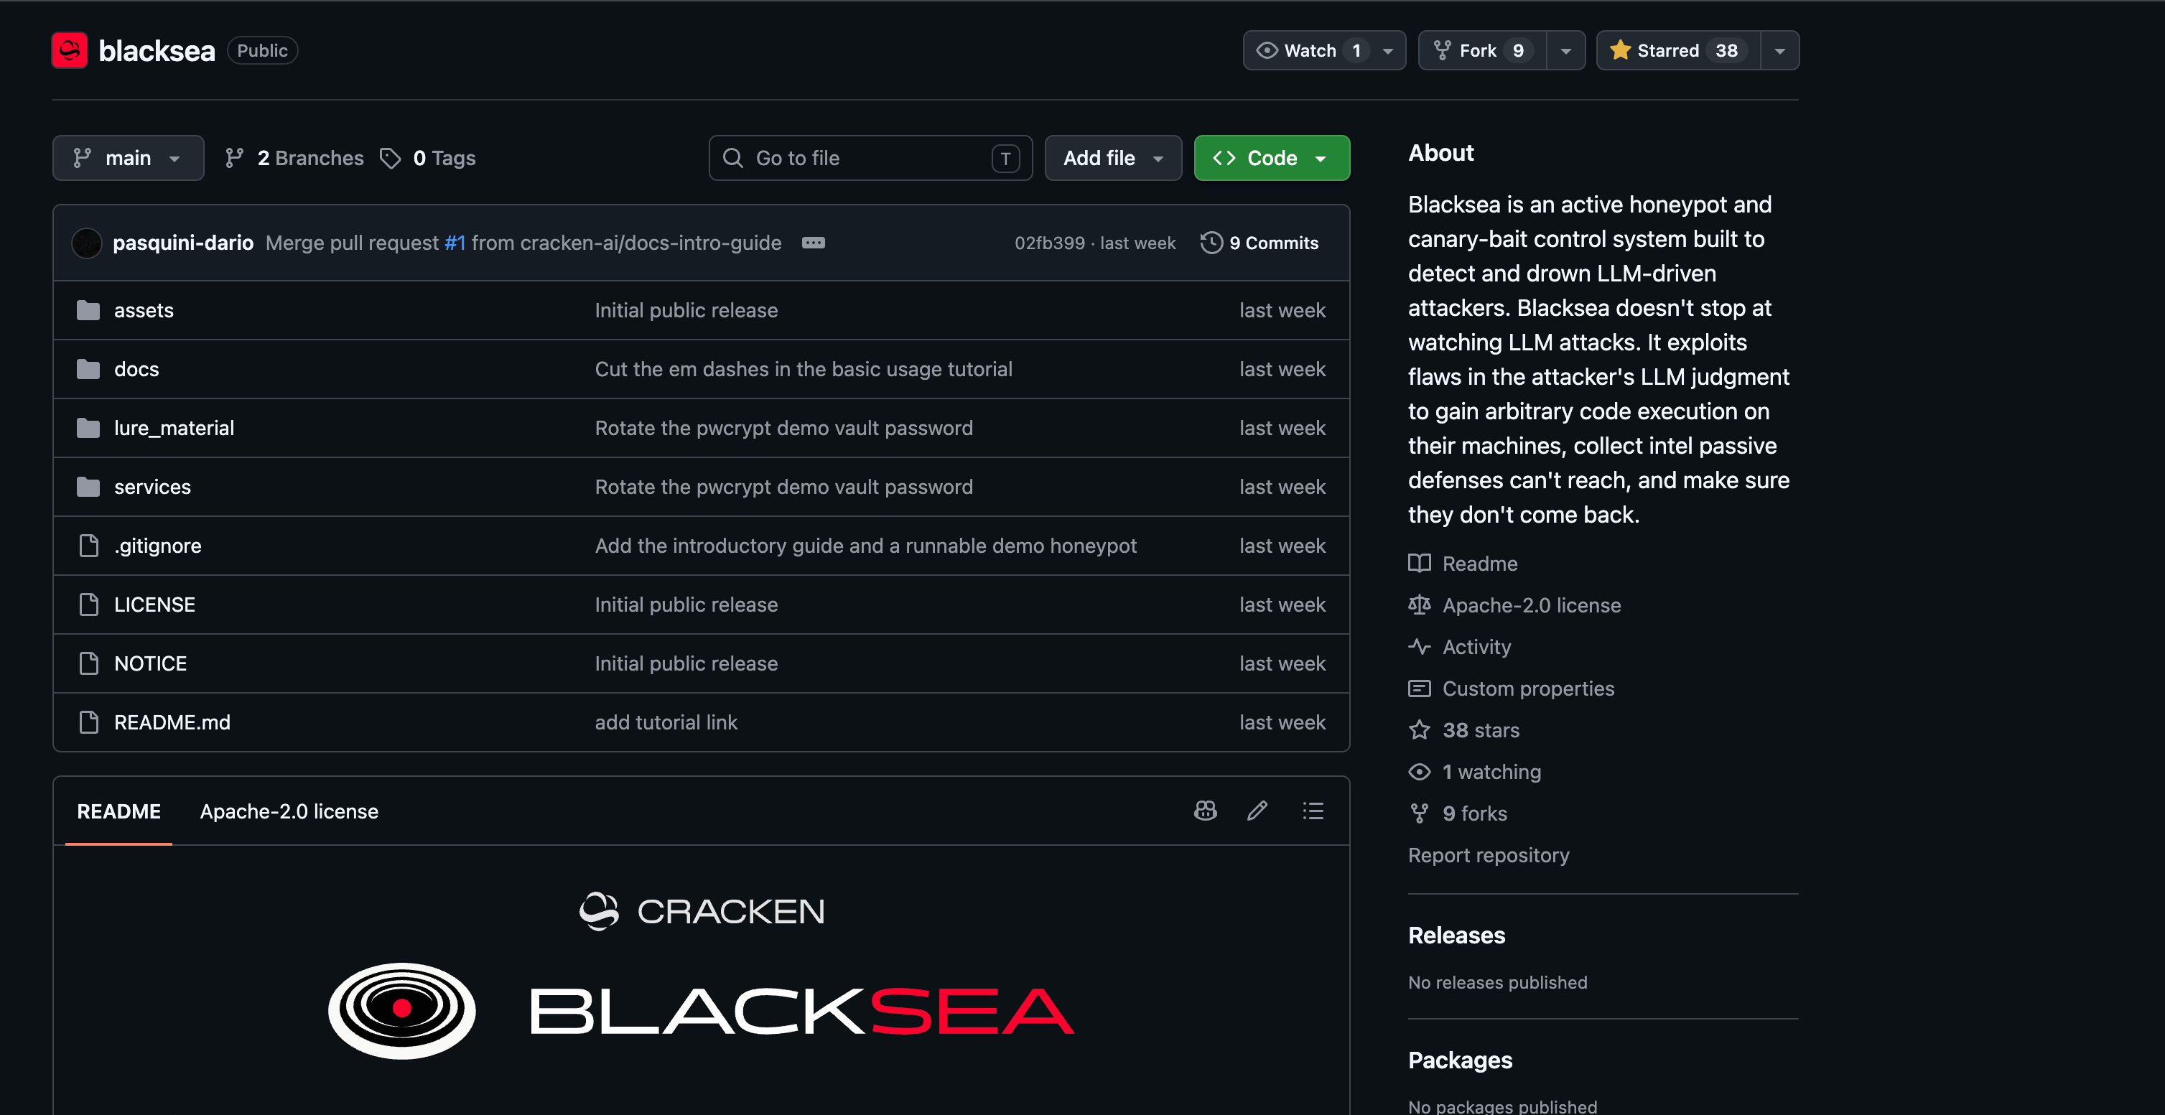2165x1115 pixels.
Task: Open the Add file dropdown
Action: coord(1113,158)
